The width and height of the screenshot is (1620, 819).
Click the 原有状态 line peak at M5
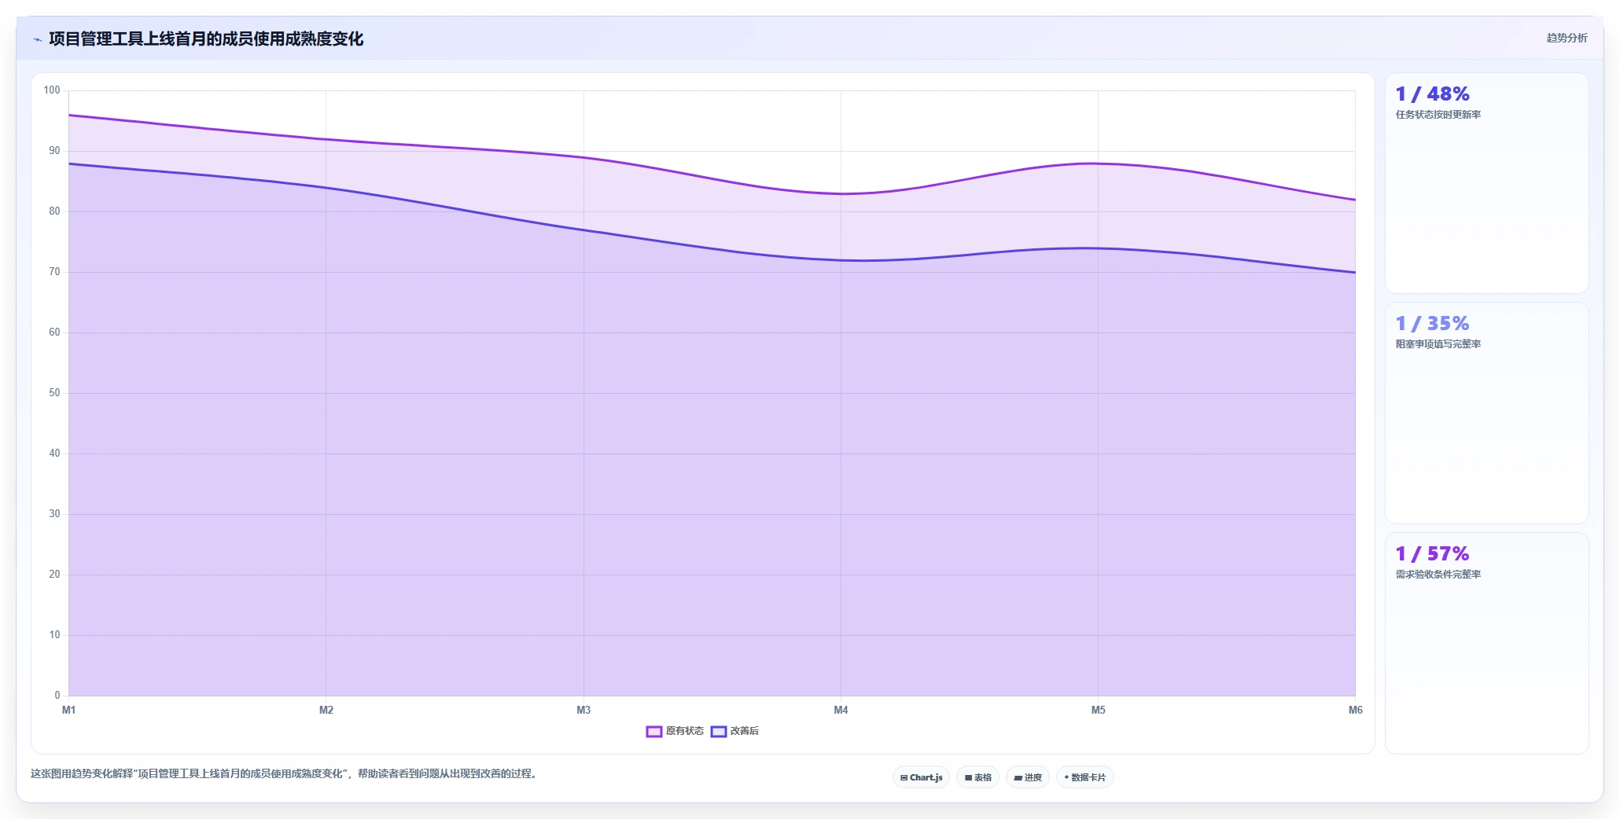1098,163
